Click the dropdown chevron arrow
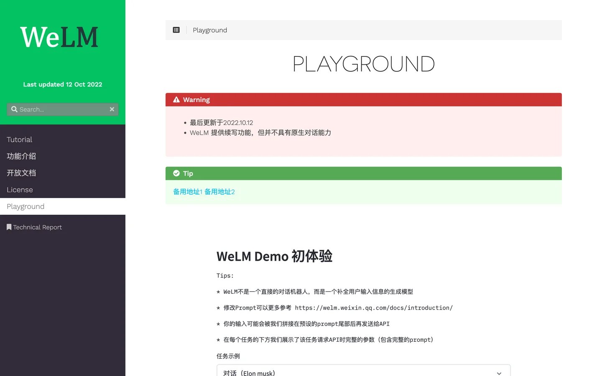 (x=499, y=373)
